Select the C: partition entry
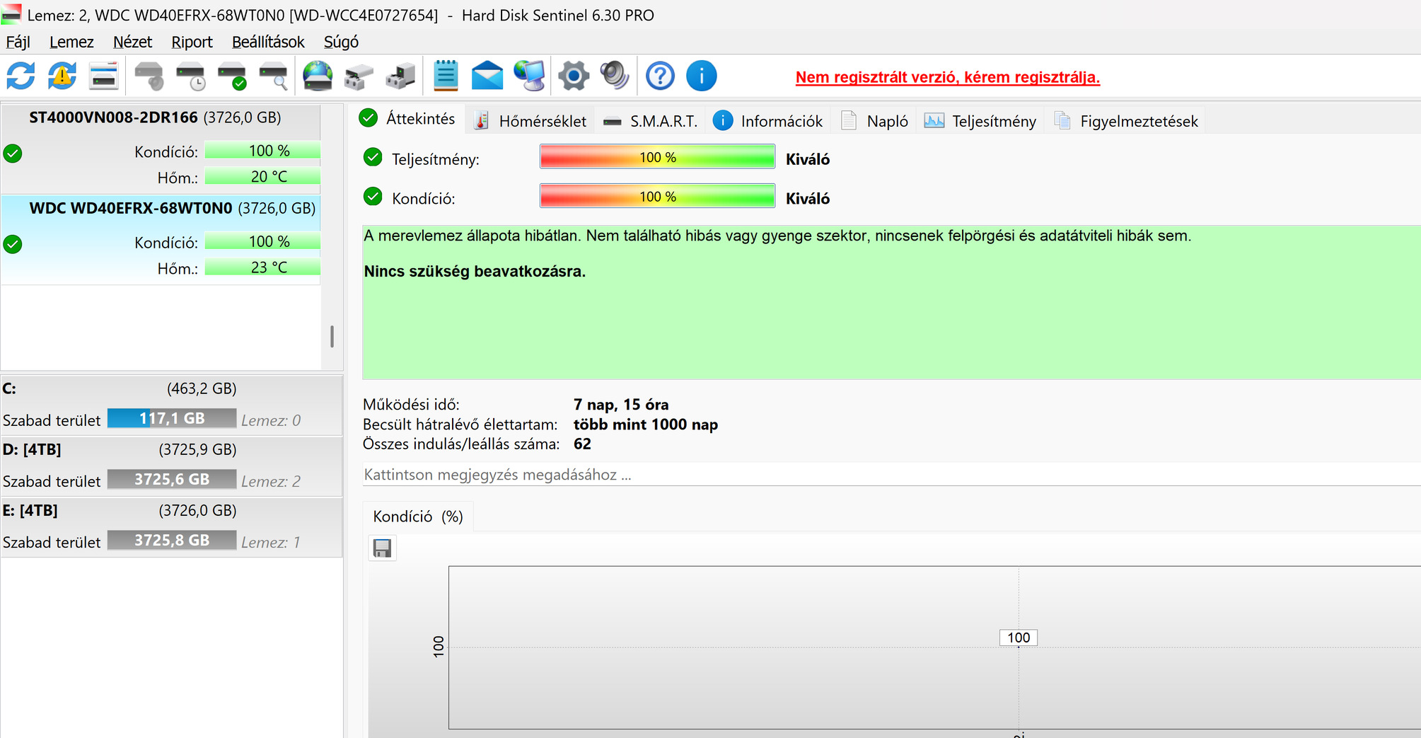1421x738 pixels. pyautogui.click(x=172, y=405)
